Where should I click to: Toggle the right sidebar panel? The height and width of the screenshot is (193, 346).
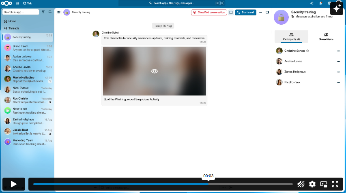pos(267,12)
